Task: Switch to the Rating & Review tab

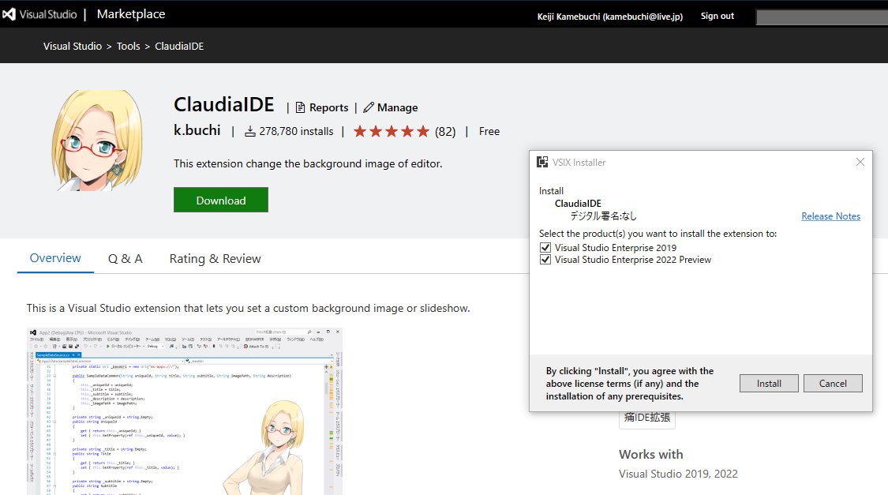Action: [x=215, y=259]
